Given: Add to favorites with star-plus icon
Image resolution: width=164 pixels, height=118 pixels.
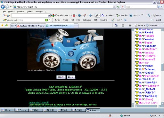Looking at the screenshot, I should pos(7,25).
